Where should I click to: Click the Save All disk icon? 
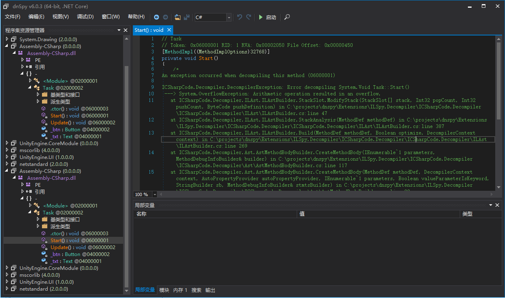click(x=187, y=17)
